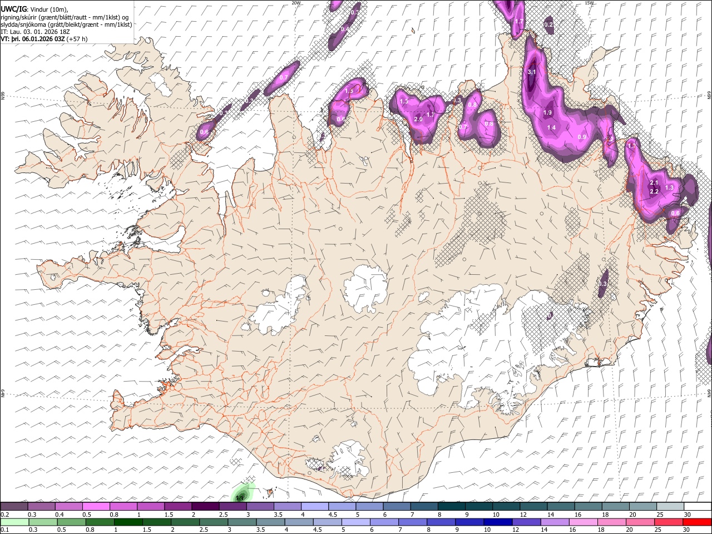
Task: Click the "15W" longitude label at top
Action: point(589,3)
